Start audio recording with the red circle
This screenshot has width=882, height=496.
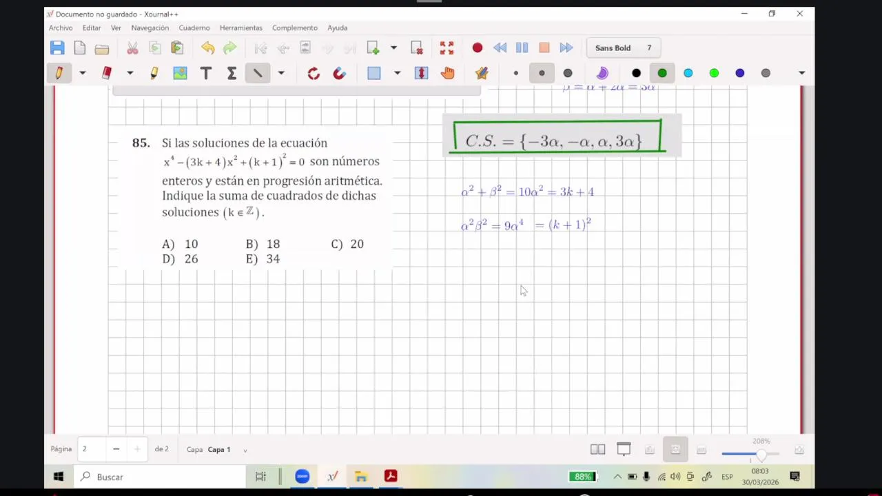[478, 48]
